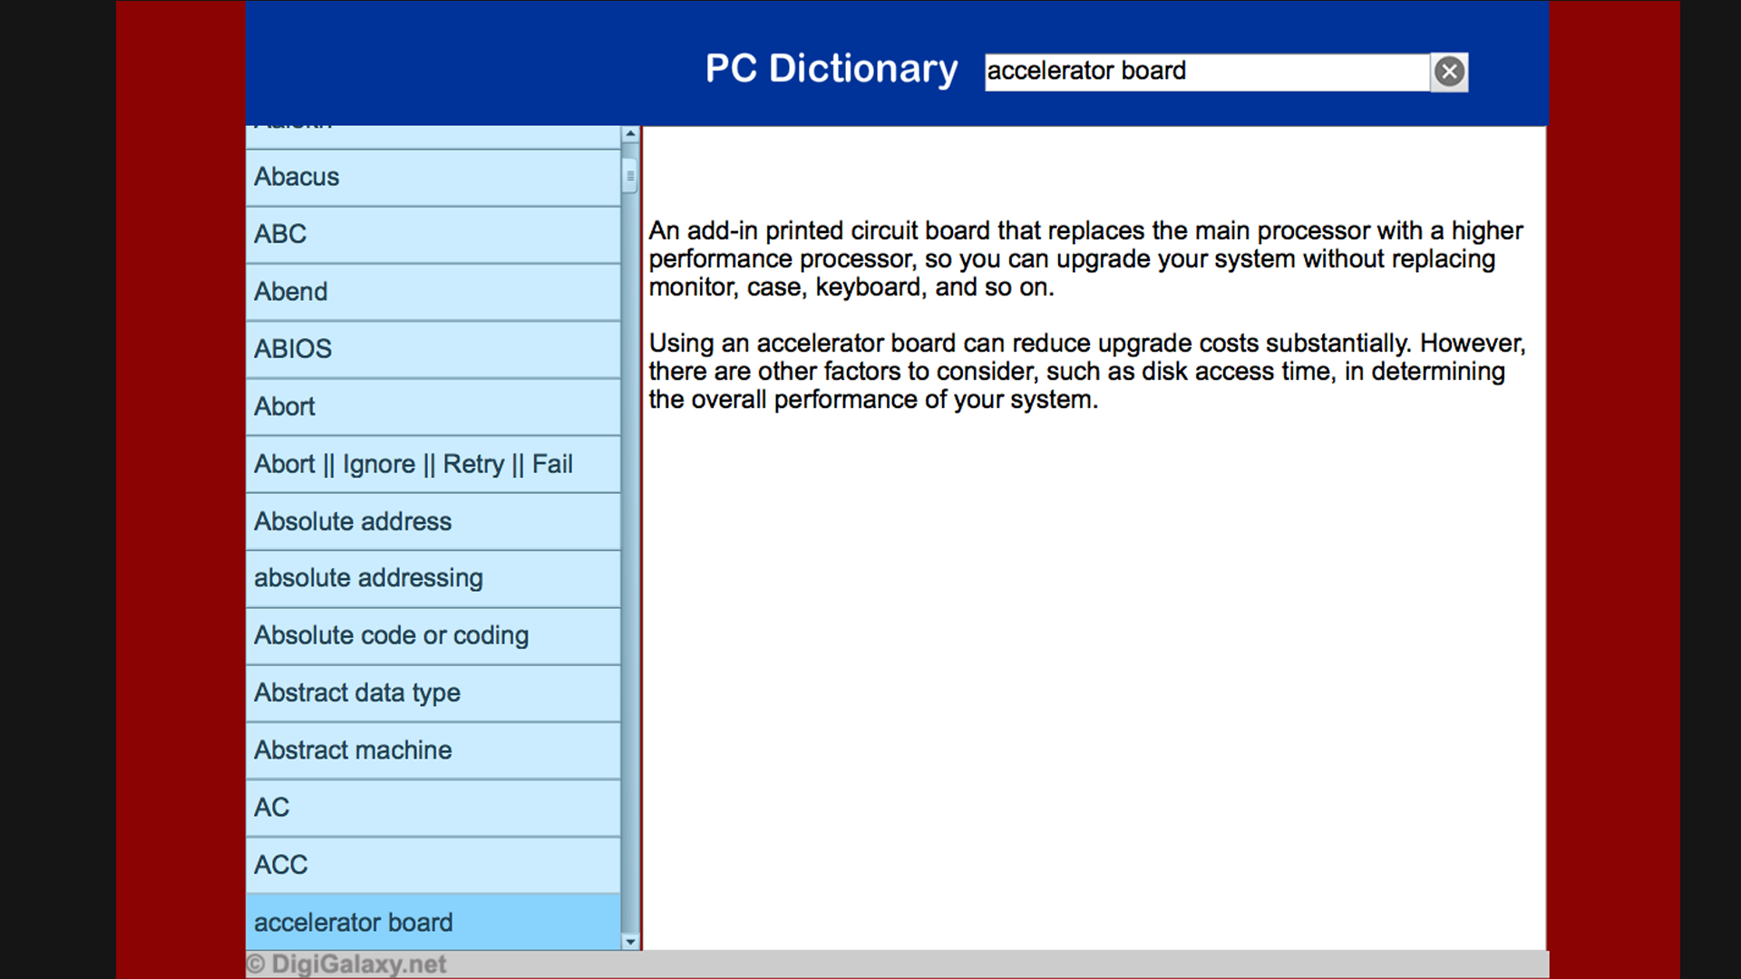Image resolution: width=1741 pixels, height=979 pixels.
Task: Click the PC Dictionary title
Action: 832,69
